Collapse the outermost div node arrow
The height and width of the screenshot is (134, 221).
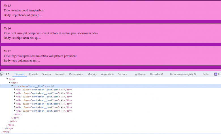tap(7, 79)
